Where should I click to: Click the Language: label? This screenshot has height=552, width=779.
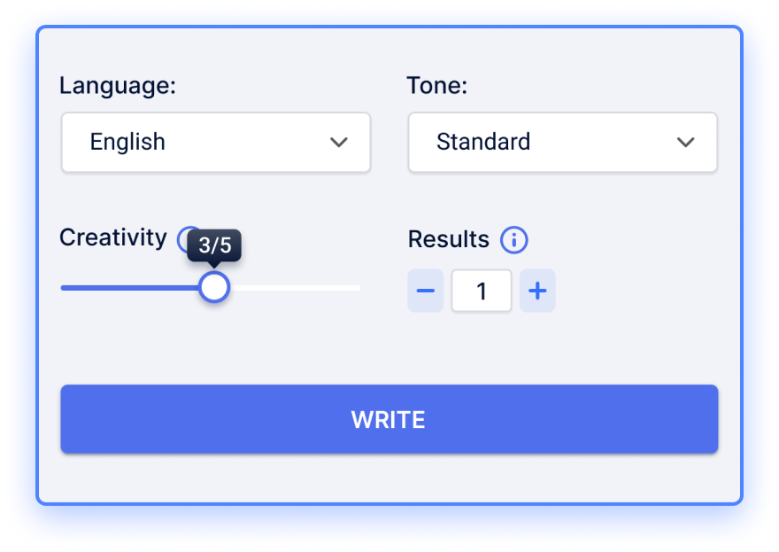point(118,86)
